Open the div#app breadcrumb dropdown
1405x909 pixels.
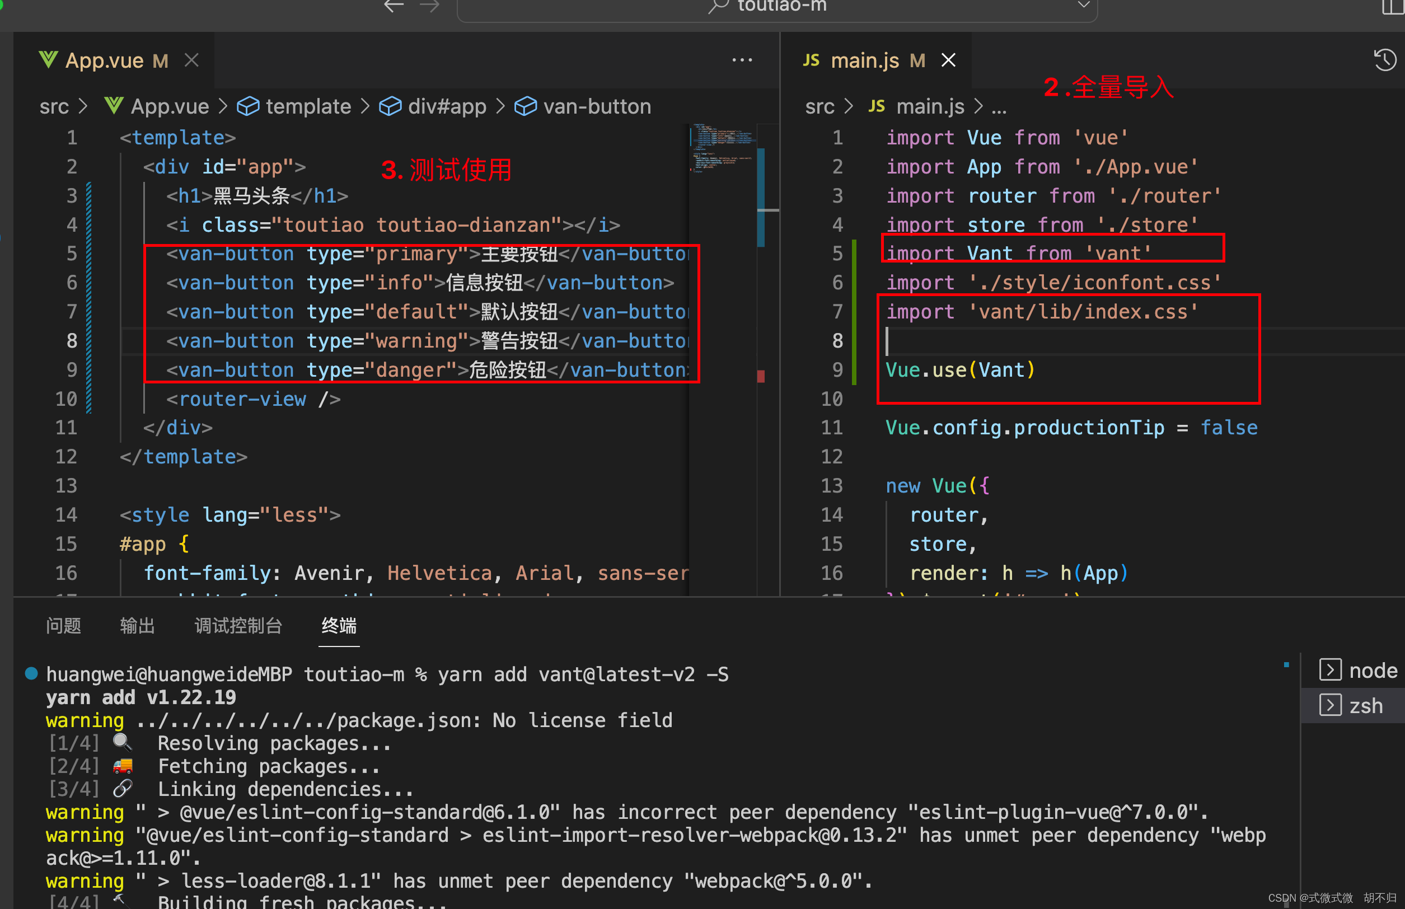pos(433,107)
